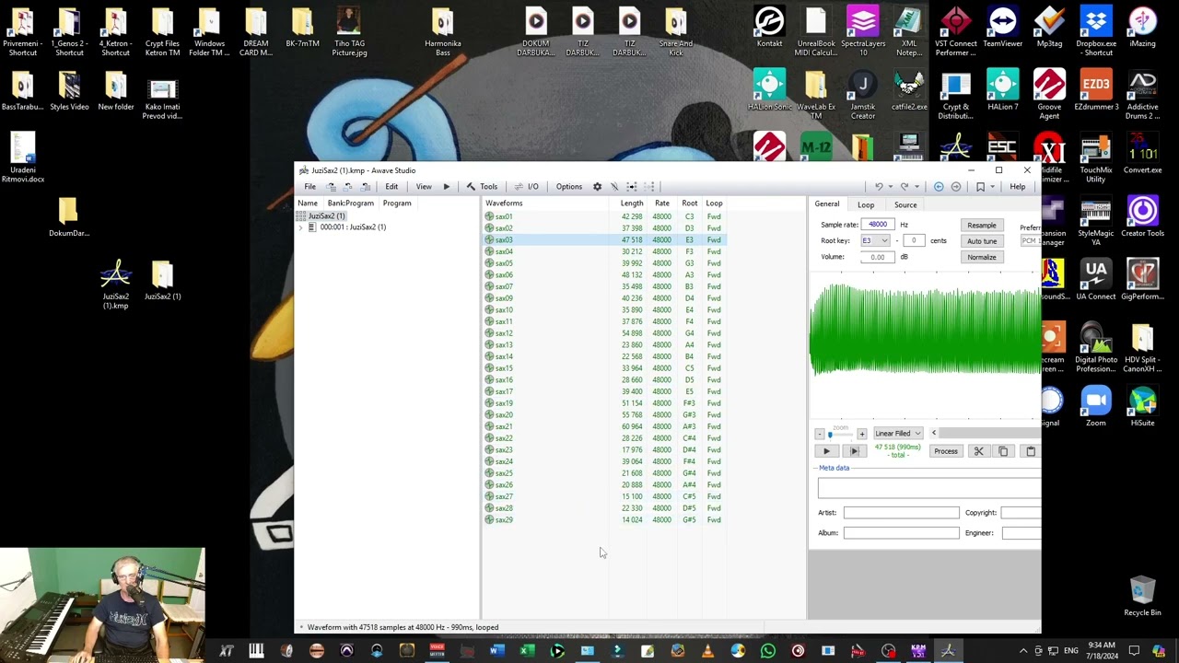
Task: Click the navigate forward circle icon
Action: [x=956, y=187]
